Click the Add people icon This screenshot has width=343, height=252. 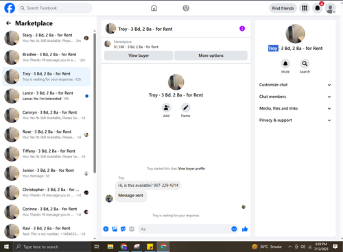pos(166,108)
